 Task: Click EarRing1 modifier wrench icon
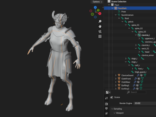tap(134, 85)
